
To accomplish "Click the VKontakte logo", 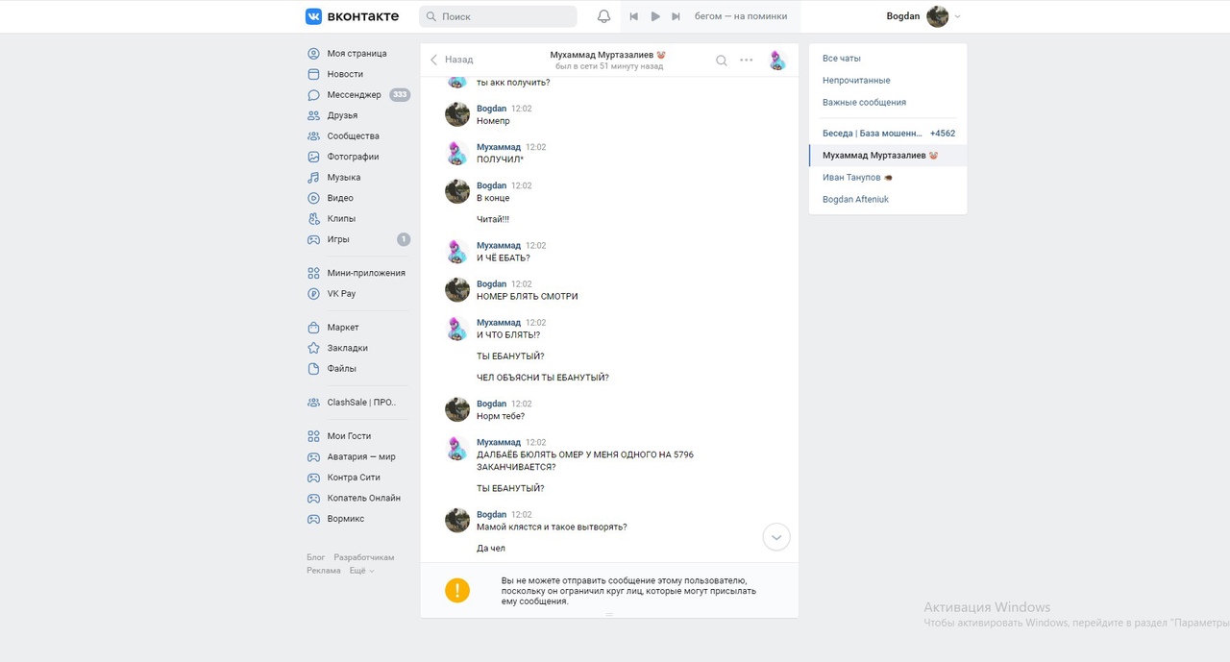I will (x=352, y=16).
